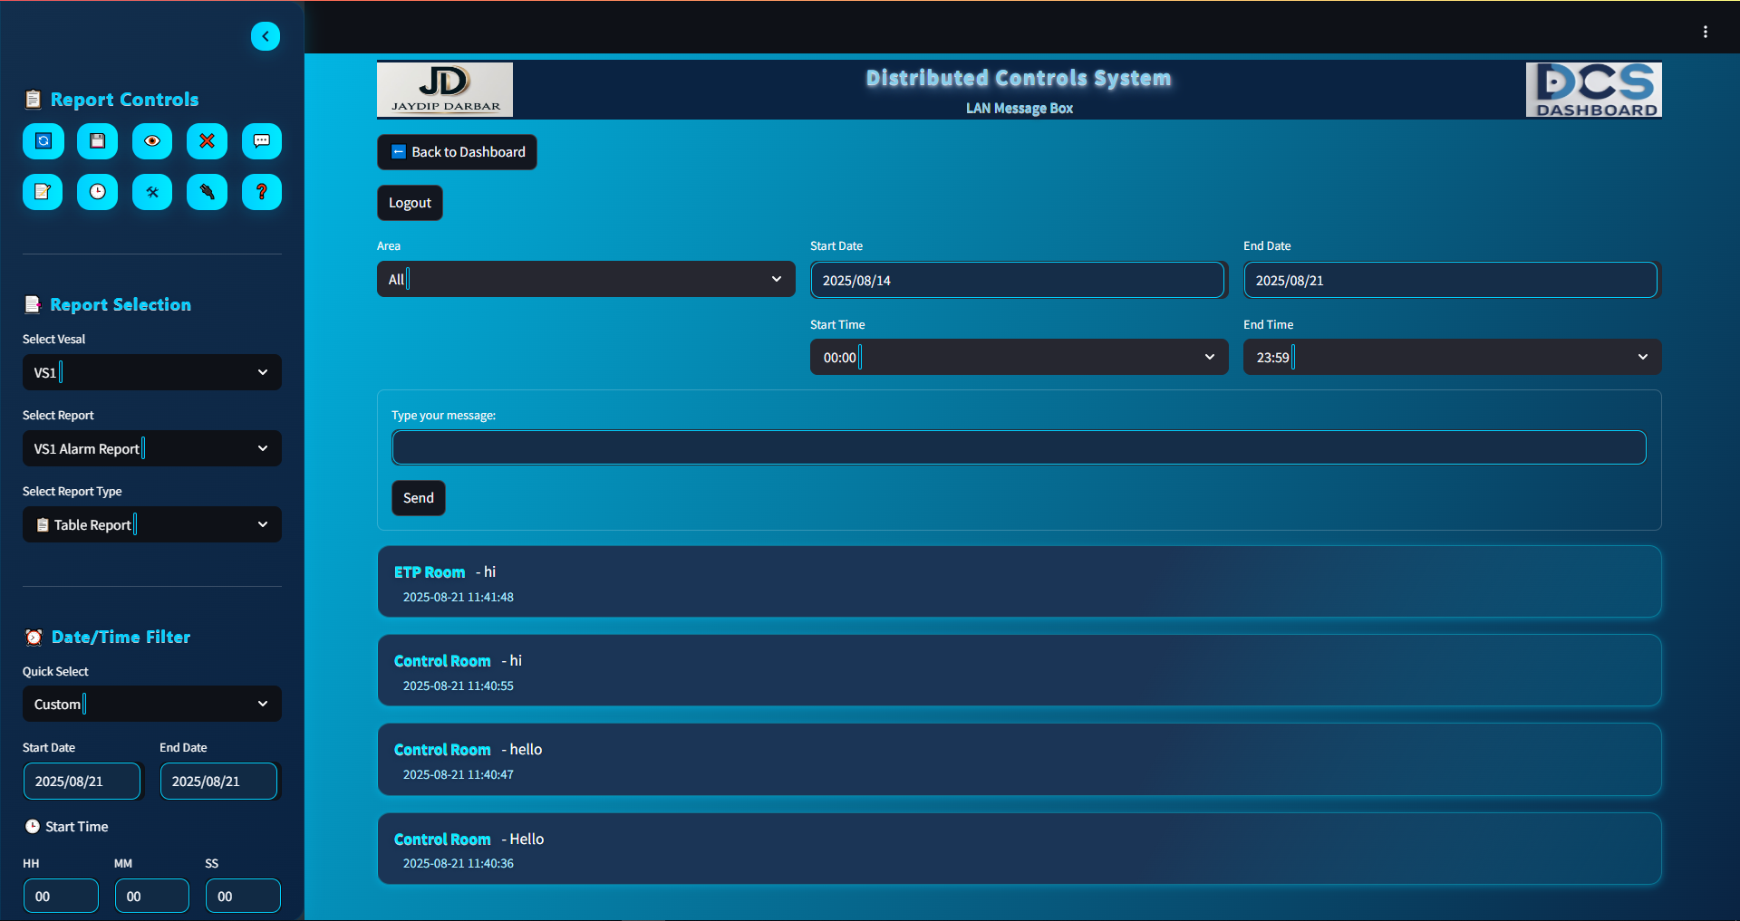Image resolution: width=1740 pixels, height=921 pixels.
Task: Open the hammer and wrench tools icon
Action: coord(152,192)
